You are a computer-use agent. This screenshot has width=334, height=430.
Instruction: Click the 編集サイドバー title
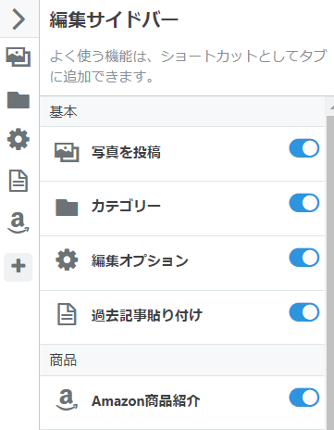tap(114, 19)
